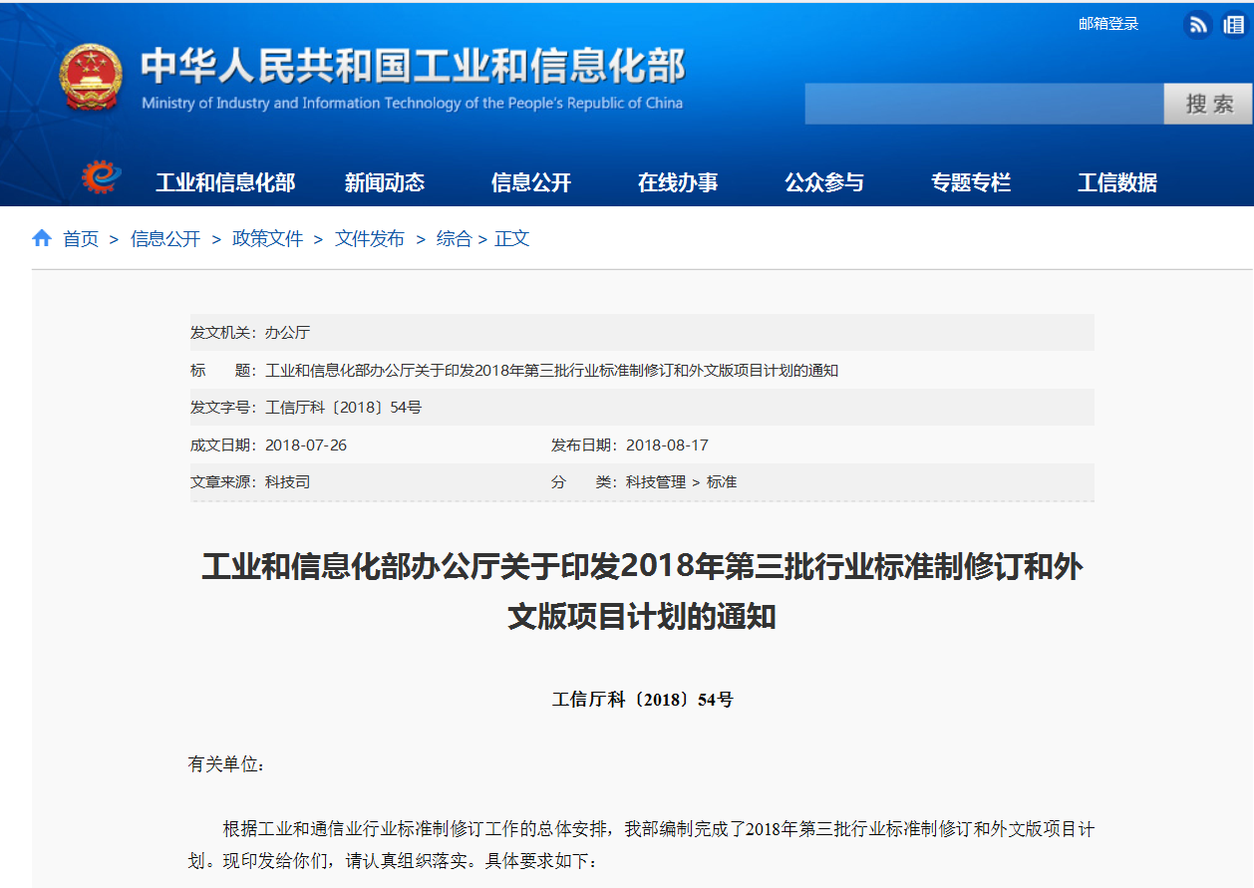Screen dimensions: 1254x888
Task: Click the national emblem logo
Action: (91, 79)
